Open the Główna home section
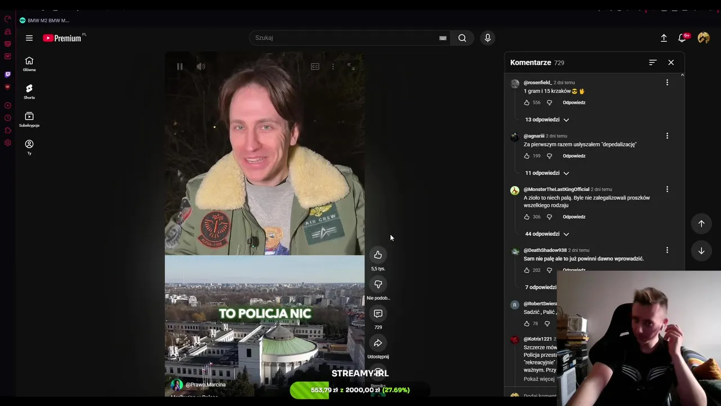 coord(29,64)
